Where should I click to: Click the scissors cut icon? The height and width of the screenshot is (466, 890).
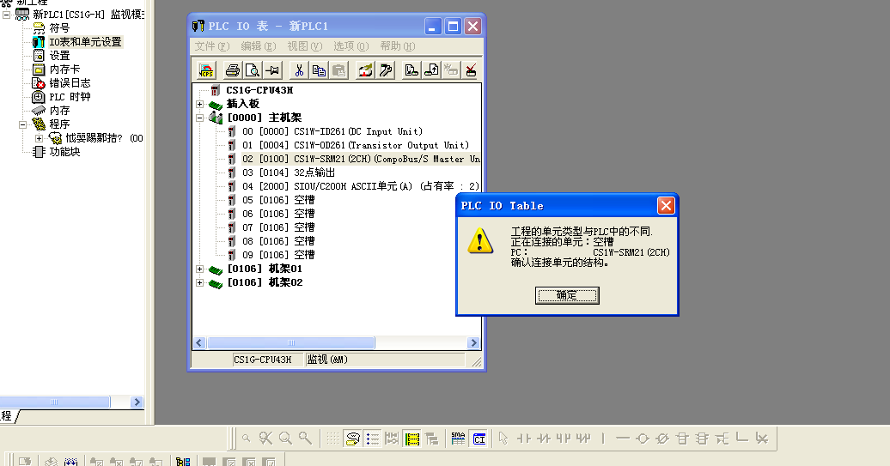(299, 70)
